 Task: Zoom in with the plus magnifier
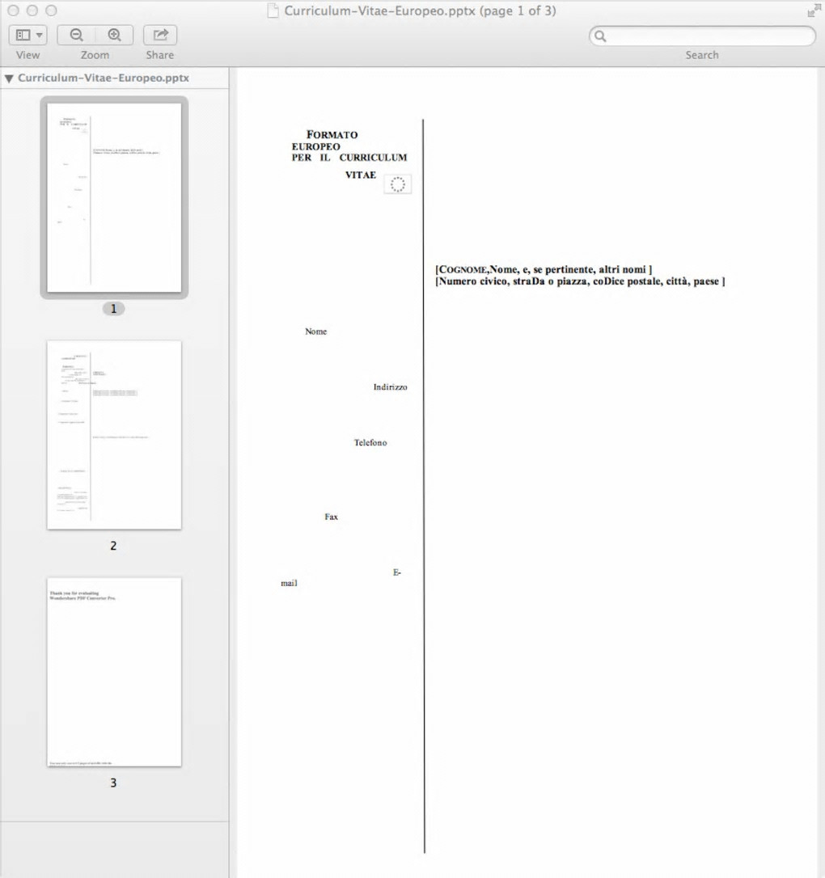click(x=114, y=36)
